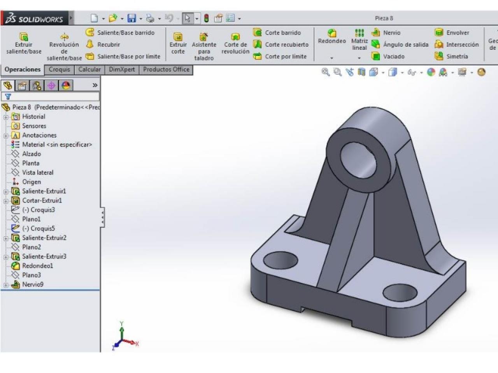The height and width of the screenshot is (373, 498).
Task: Open dropdown arrow below Redondeo
Action: [x=331, y=58]
